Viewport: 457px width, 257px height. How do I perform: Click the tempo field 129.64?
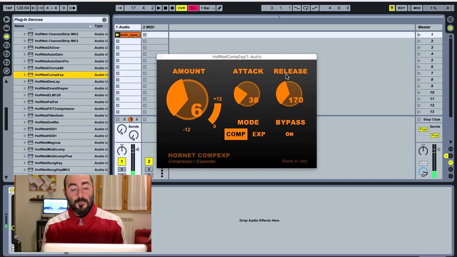pyautogui.click(x=22, y=8)
